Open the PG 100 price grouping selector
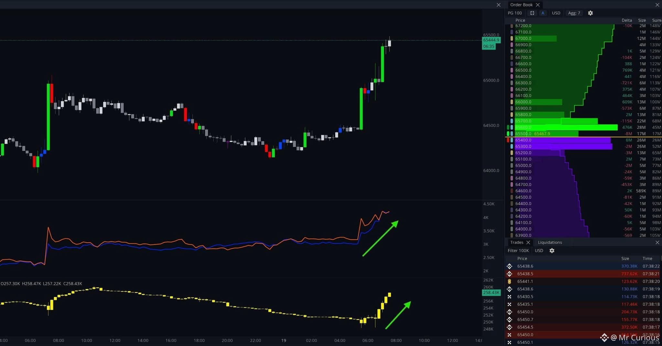 tap(515, 13)
